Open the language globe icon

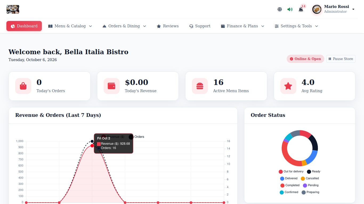(x=280, y=9)
